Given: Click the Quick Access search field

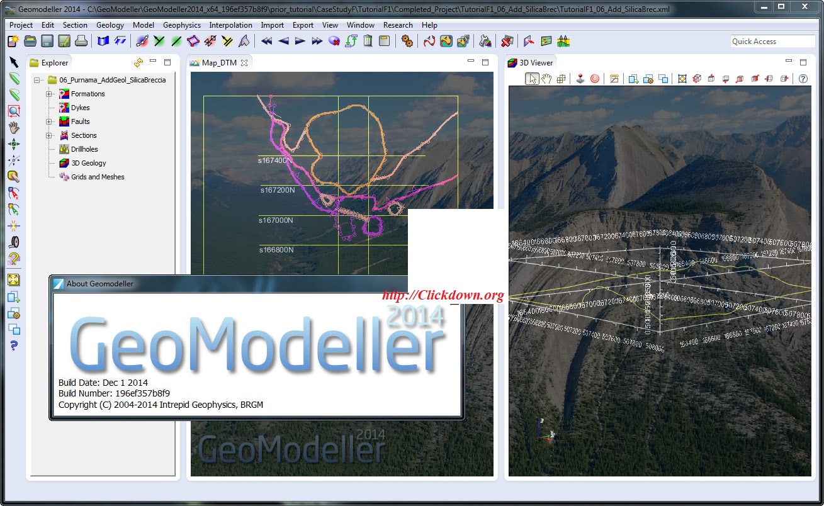Looking at the screenshot, I should 772,41.
